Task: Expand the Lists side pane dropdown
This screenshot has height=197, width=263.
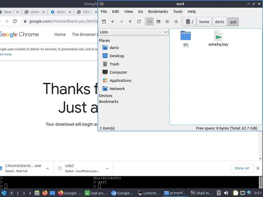Action: point(134,32)
